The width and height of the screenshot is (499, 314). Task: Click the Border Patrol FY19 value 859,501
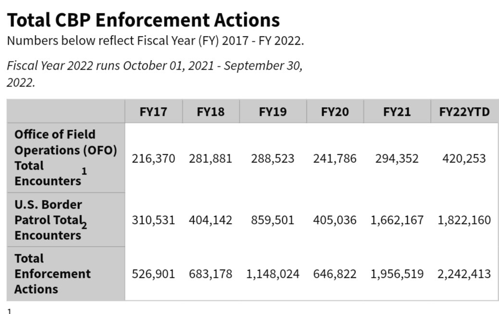pyautogui.click(x=273, y=220)
